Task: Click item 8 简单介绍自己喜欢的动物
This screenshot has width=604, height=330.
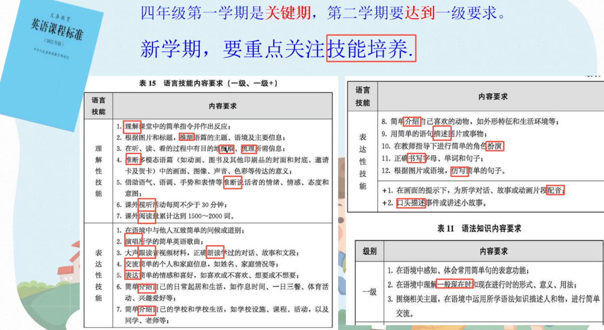Action: (x=470, y=121)
